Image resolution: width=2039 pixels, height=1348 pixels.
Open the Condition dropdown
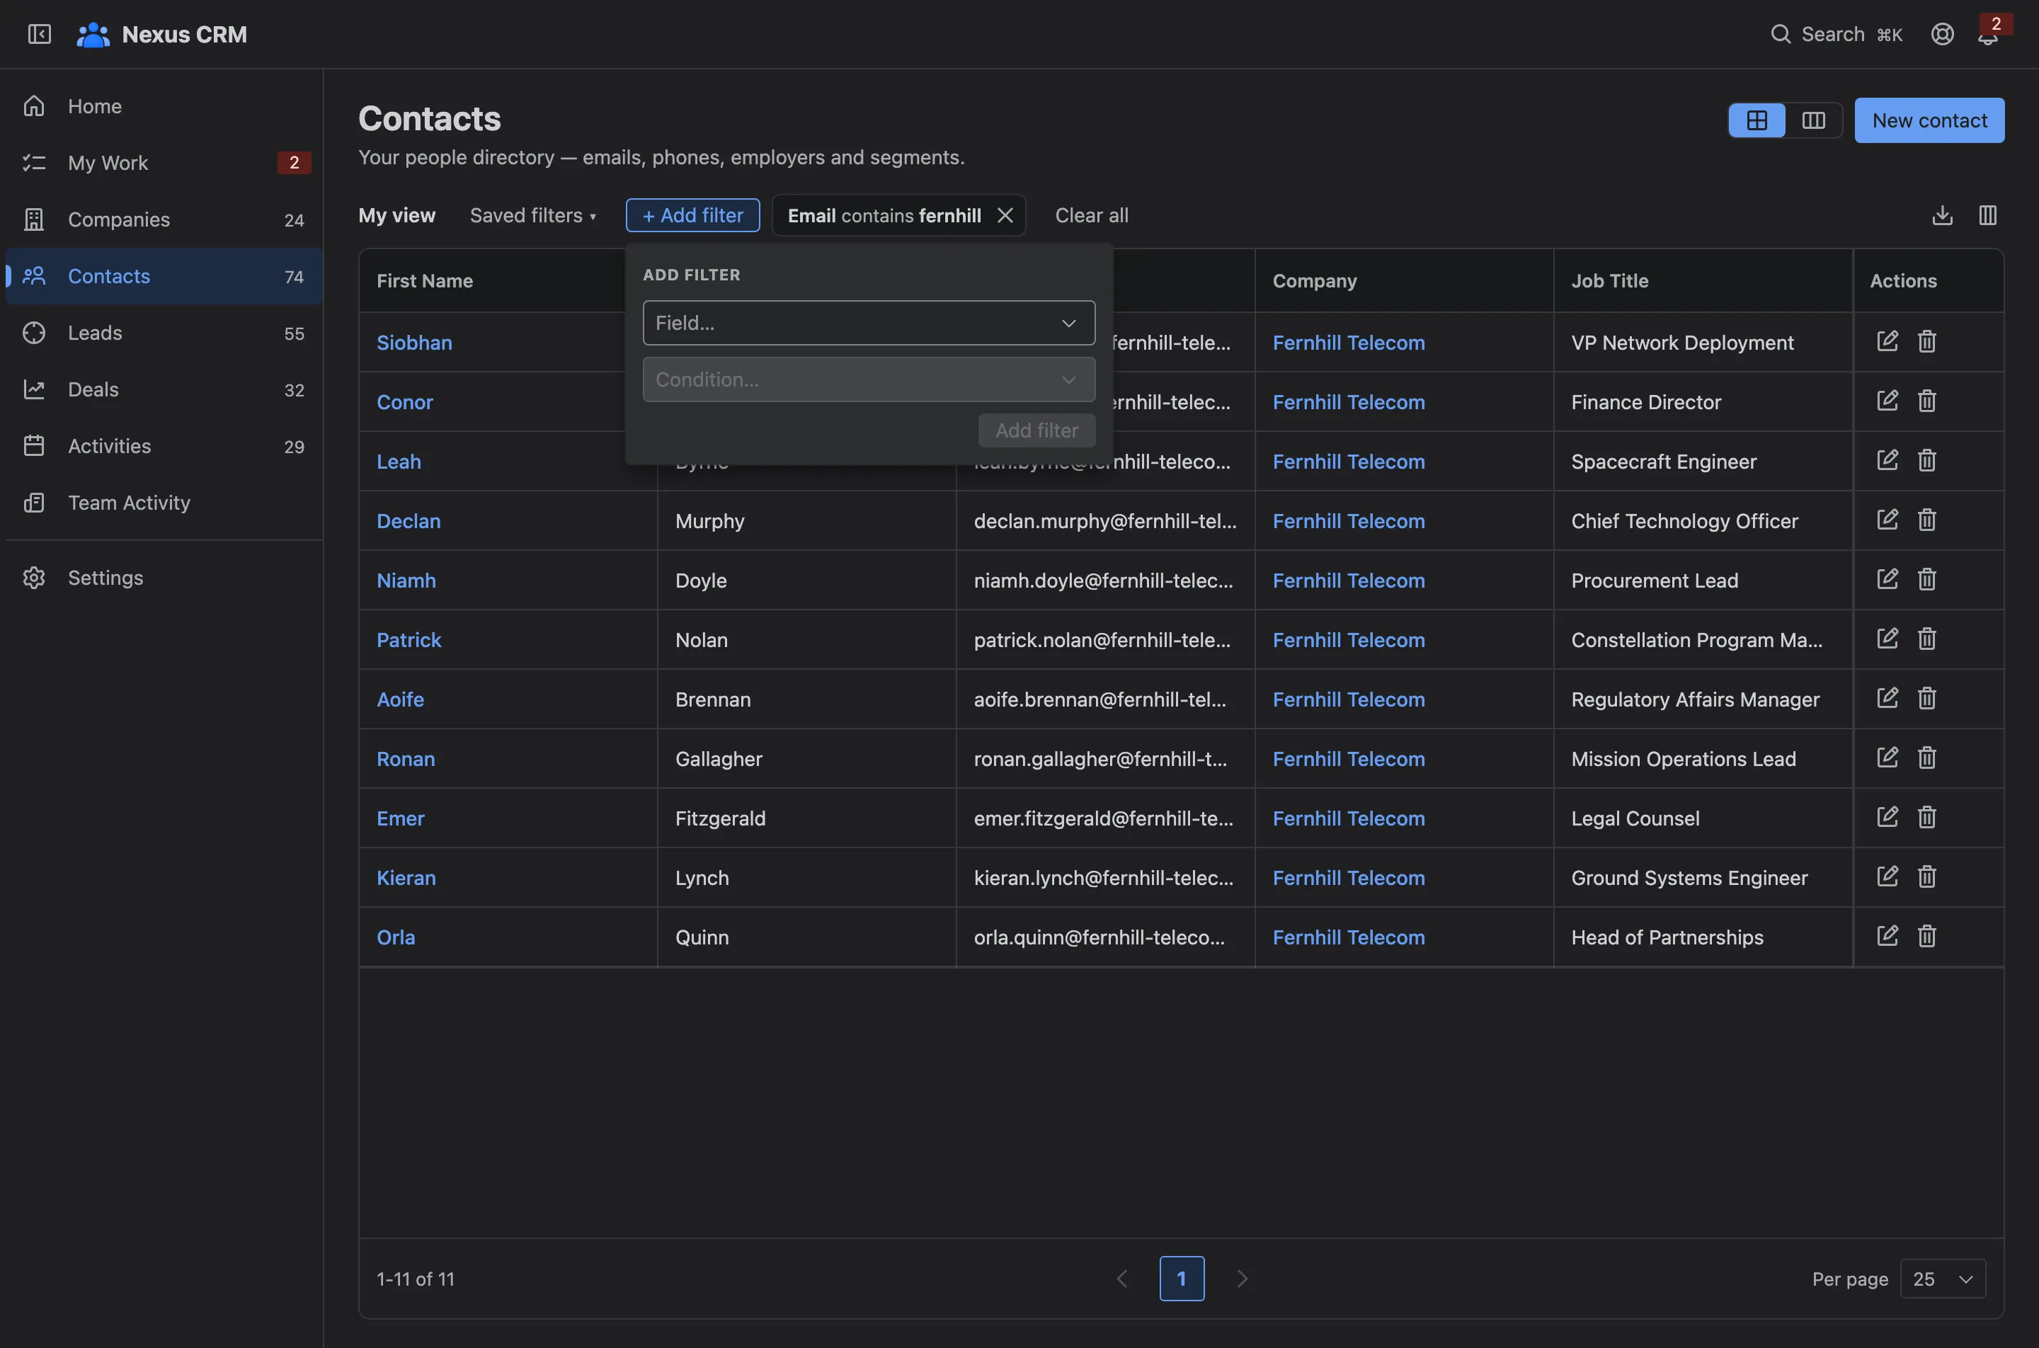click(868, 380)
